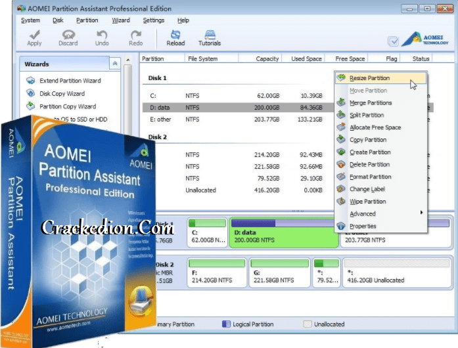
Task: Sort by Status column header
Action: click(416, 58)
